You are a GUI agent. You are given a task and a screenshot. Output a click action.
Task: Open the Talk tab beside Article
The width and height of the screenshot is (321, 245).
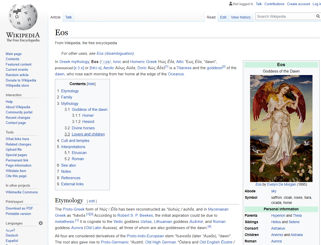68,17
